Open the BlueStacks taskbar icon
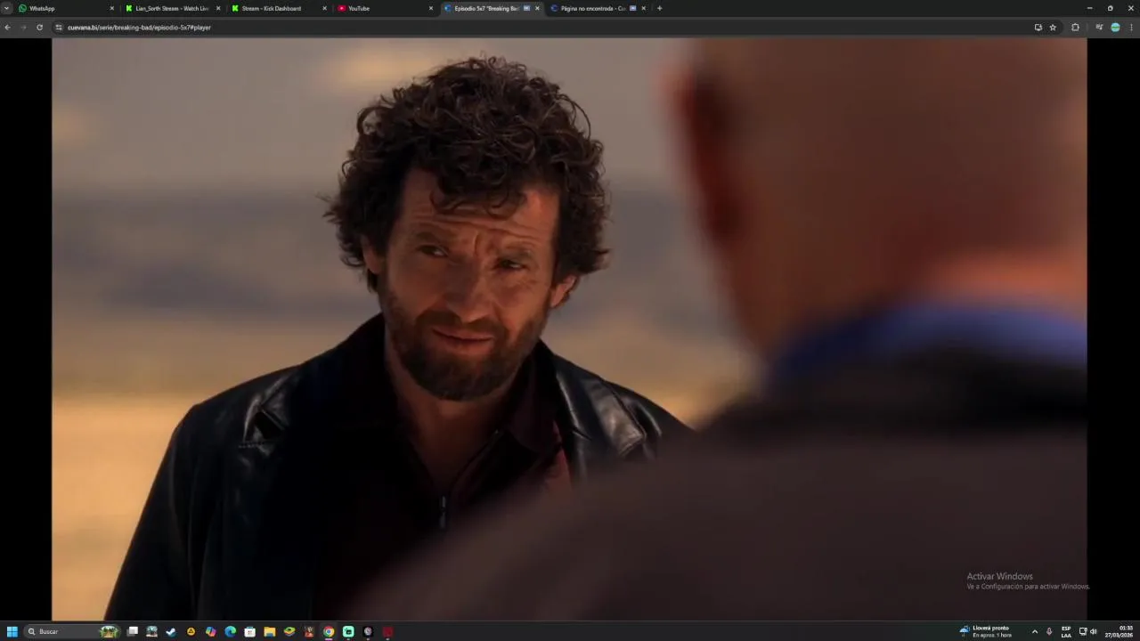The width and height of the screenshot is (1140, 641). tap(289, 631)
